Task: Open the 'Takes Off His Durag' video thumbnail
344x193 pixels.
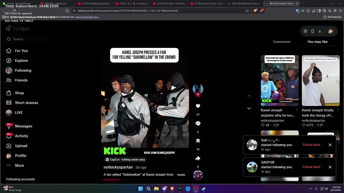Action: (321, 80)
